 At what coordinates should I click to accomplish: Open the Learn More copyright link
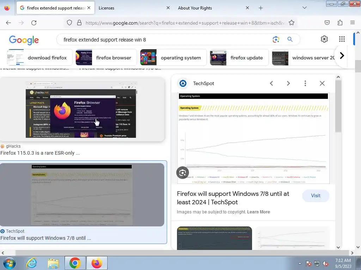click(258, 212)
